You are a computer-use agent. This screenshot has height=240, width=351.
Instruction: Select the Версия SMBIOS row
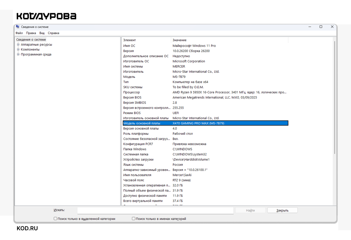(x=205, y=103)
